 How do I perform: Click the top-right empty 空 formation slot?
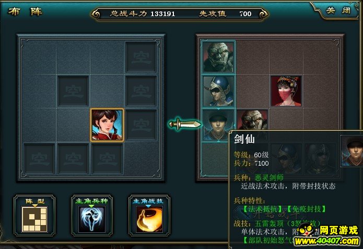[x=141, y=57]
